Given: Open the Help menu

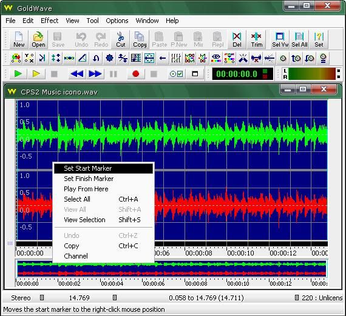Looking at the screenshot, I should tap(172, 21).
